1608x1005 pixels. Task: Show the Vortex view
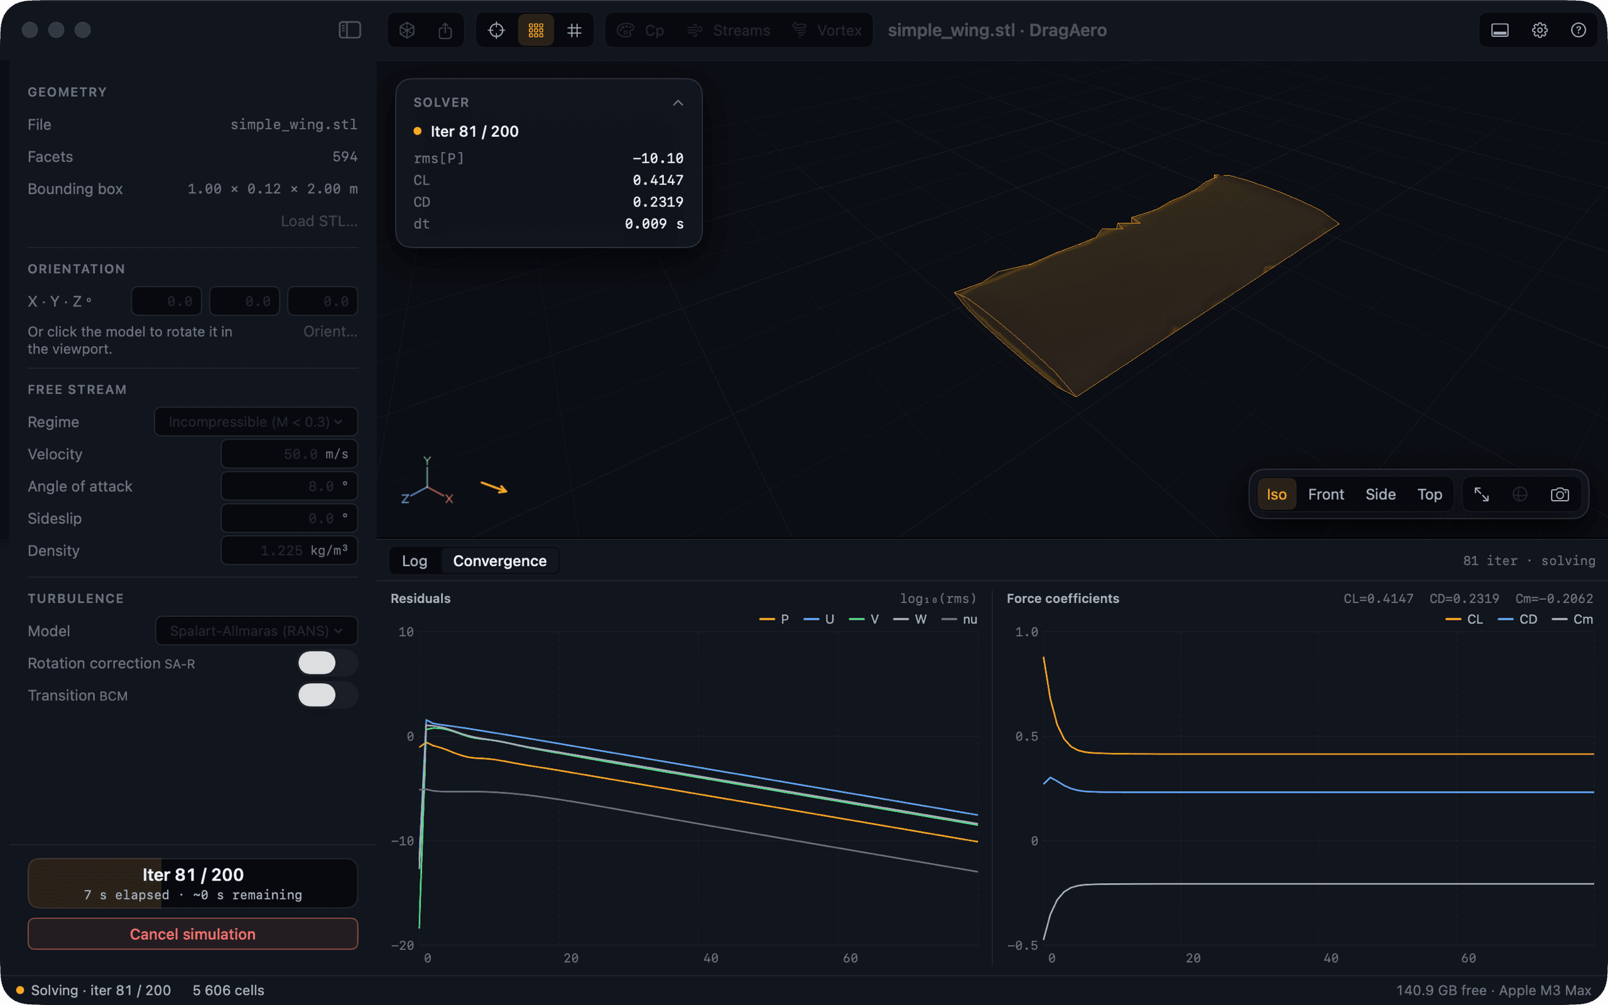(827, 30)
